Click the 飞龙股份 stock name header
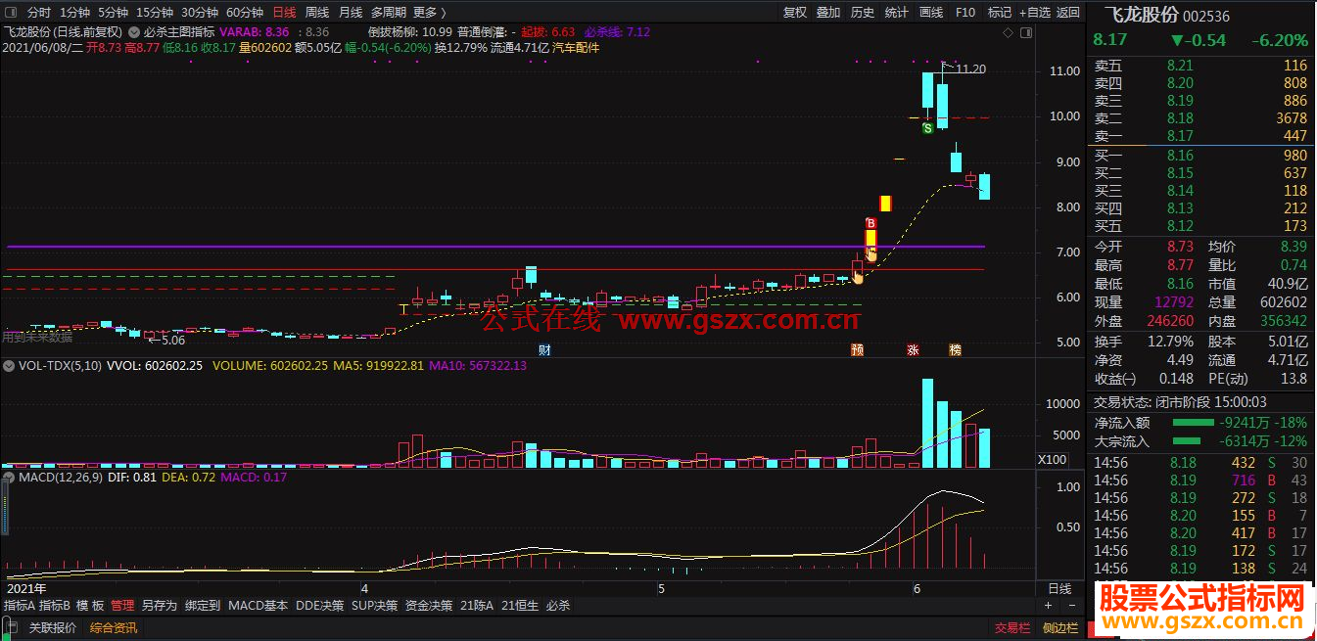1317x641 pixels. pos(1142,16)
